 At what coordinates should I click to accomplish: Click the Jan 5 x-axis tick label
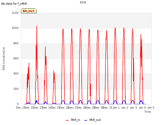pos(151,108)
